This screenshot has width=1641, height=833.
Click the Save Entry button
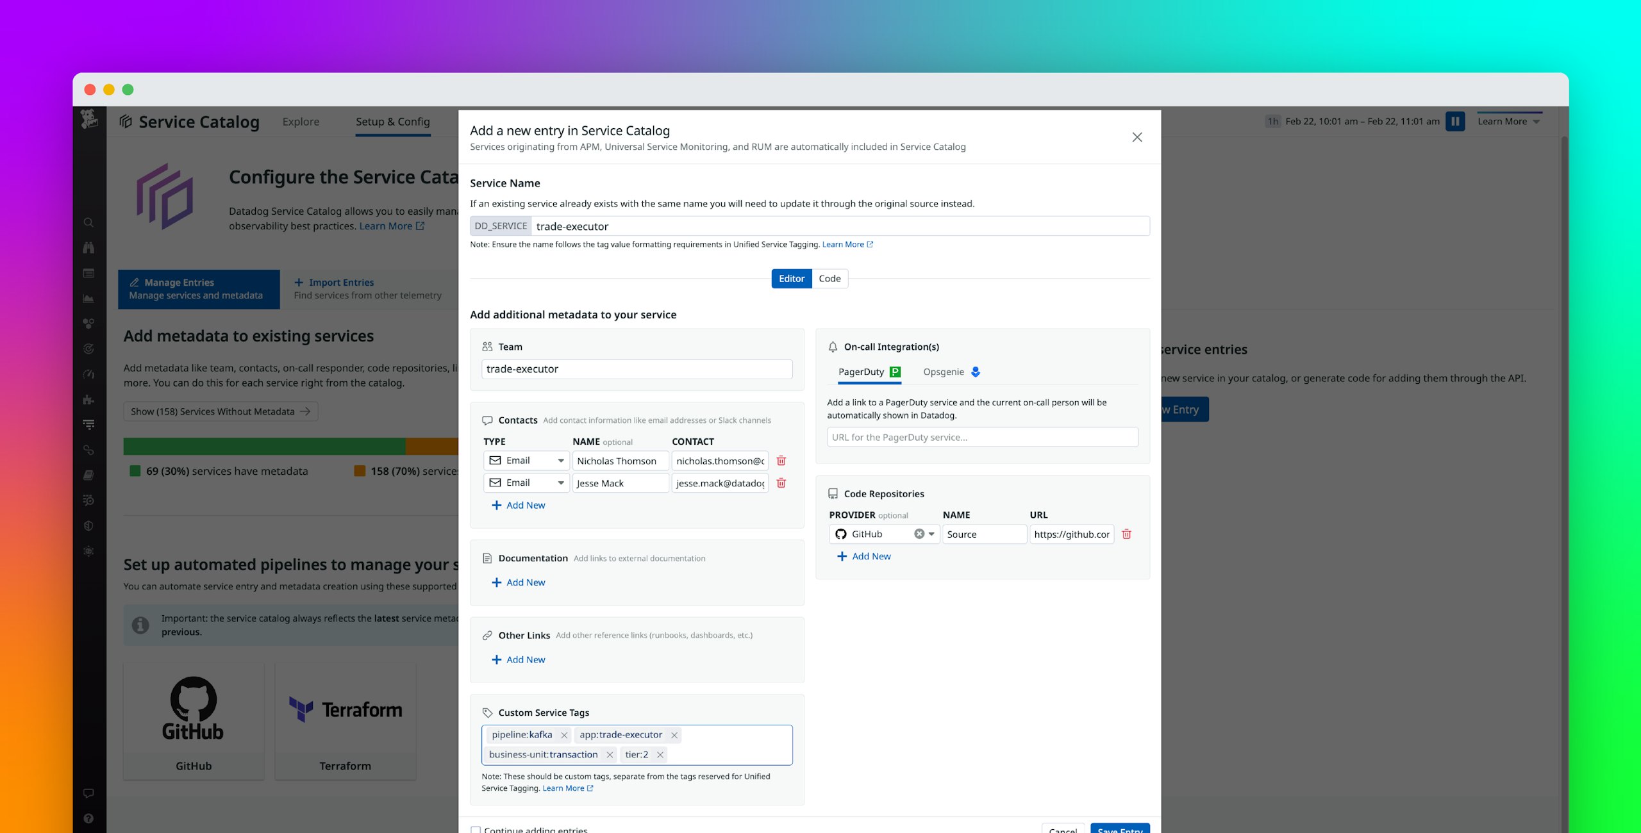(x=1119, y=830)
